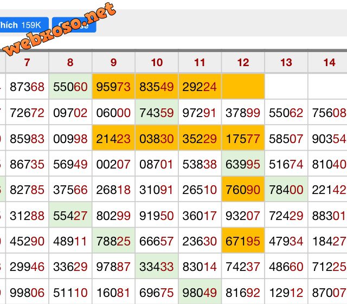Screen dimensions: 347x304
Task: Click green cell 78825
Action: [x=113, y=241]
